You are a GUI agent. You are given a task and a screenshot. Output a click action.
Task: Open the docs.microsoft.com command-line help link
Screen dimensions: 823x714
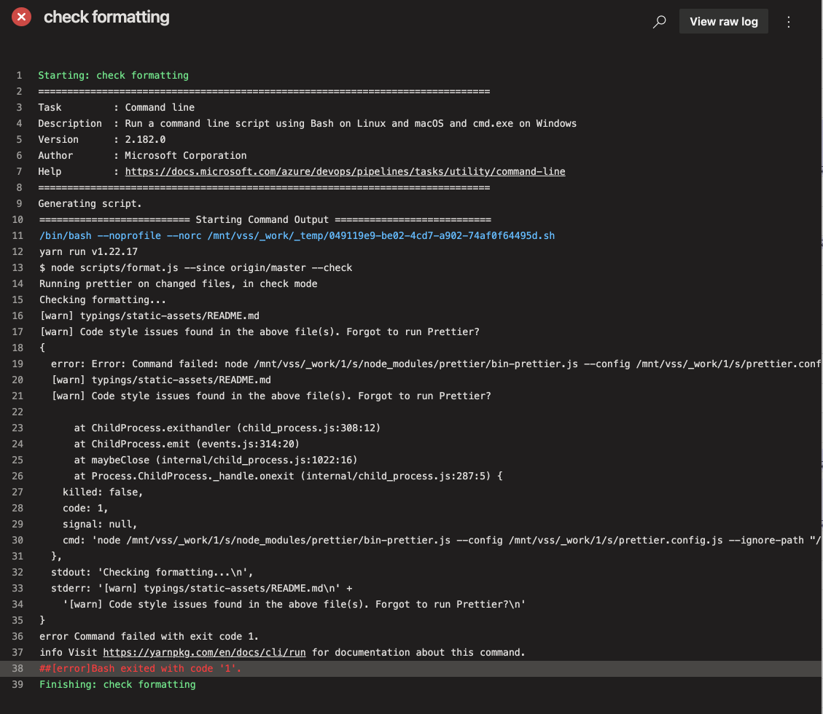click(x=345, y=171)
